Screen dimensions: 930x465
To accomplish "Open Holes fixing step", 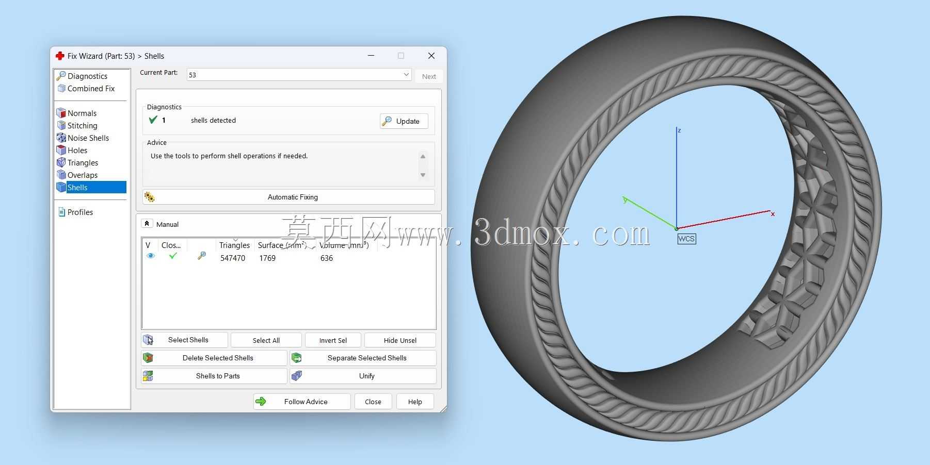I will click(x=77, y=151).
